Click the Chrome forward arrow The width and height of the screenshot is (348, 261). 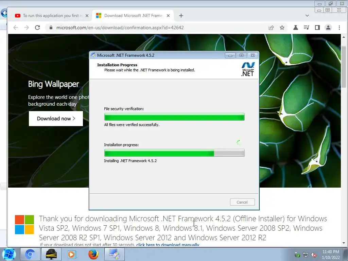tap(27, 28)
